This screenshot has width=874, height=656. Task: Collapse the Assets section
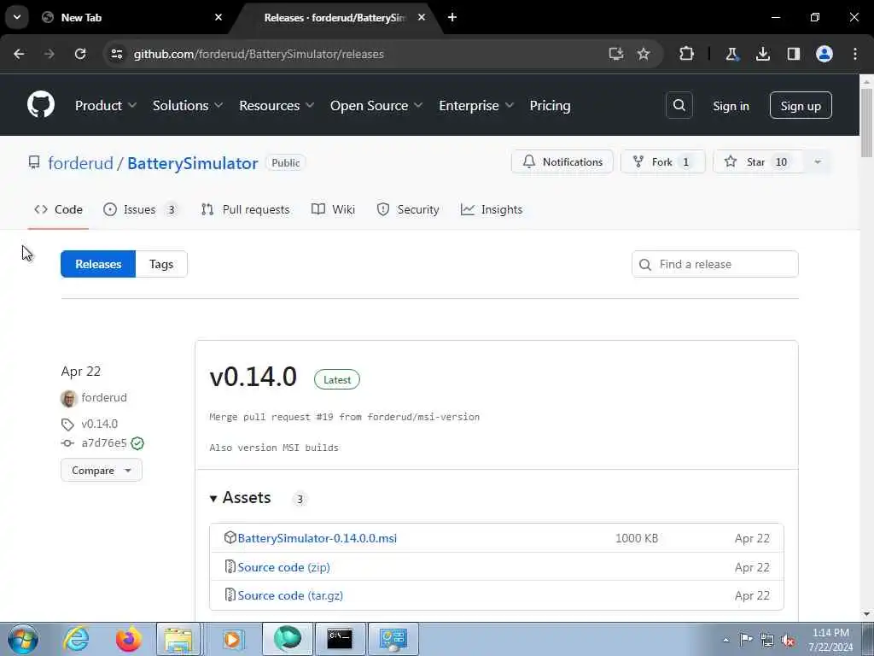pyautogui.click(x=240, y=498)
